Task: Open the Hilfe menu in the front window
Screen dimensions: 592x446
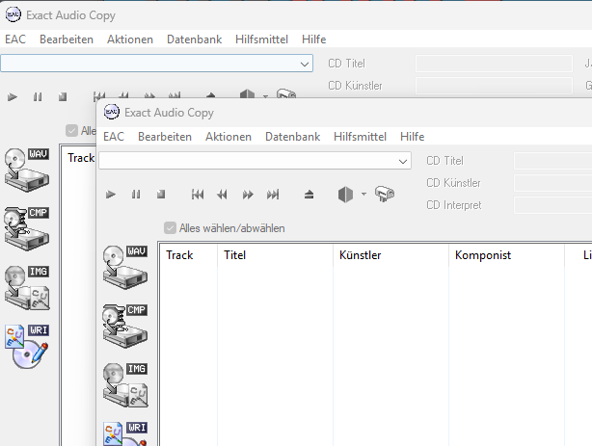Action: point(413,137)
